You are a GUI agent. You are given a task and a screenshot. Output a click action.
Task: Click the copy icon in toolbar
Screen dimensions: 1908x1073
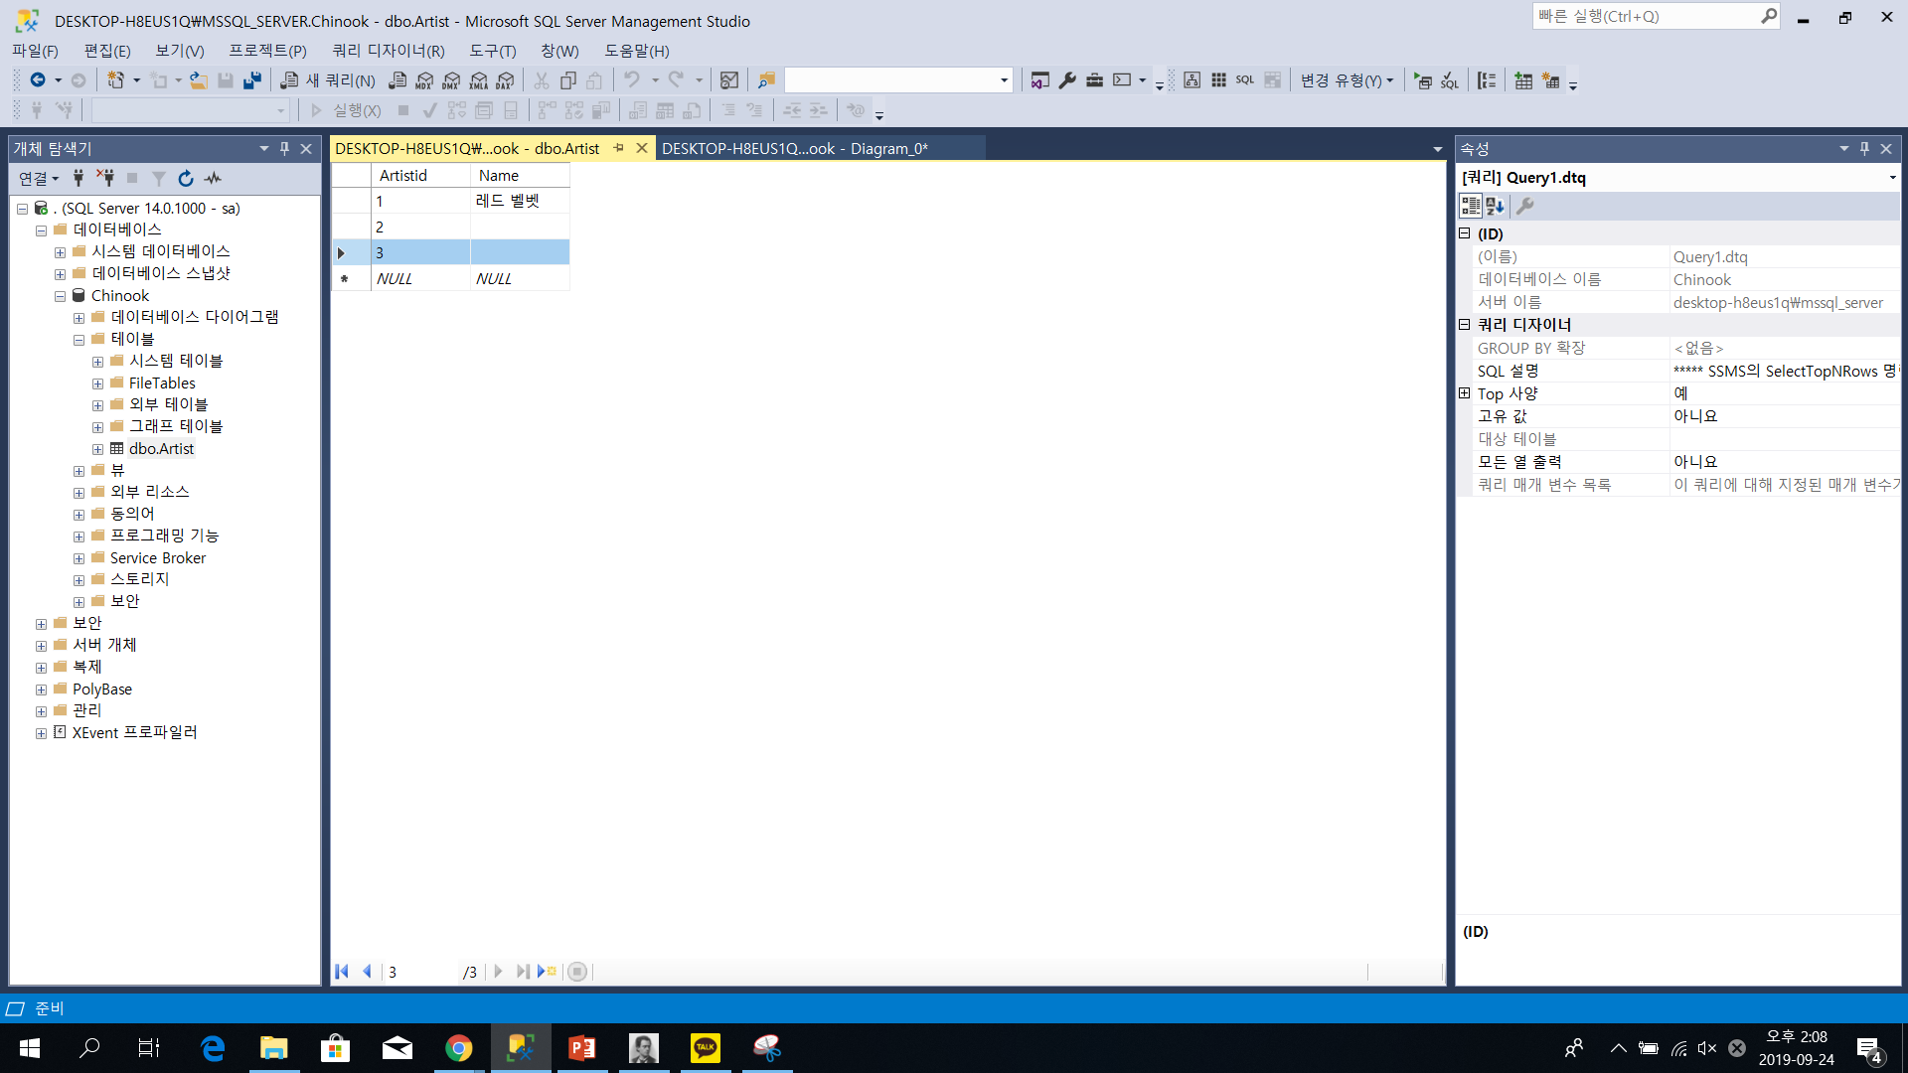click(x=568, y=80)
